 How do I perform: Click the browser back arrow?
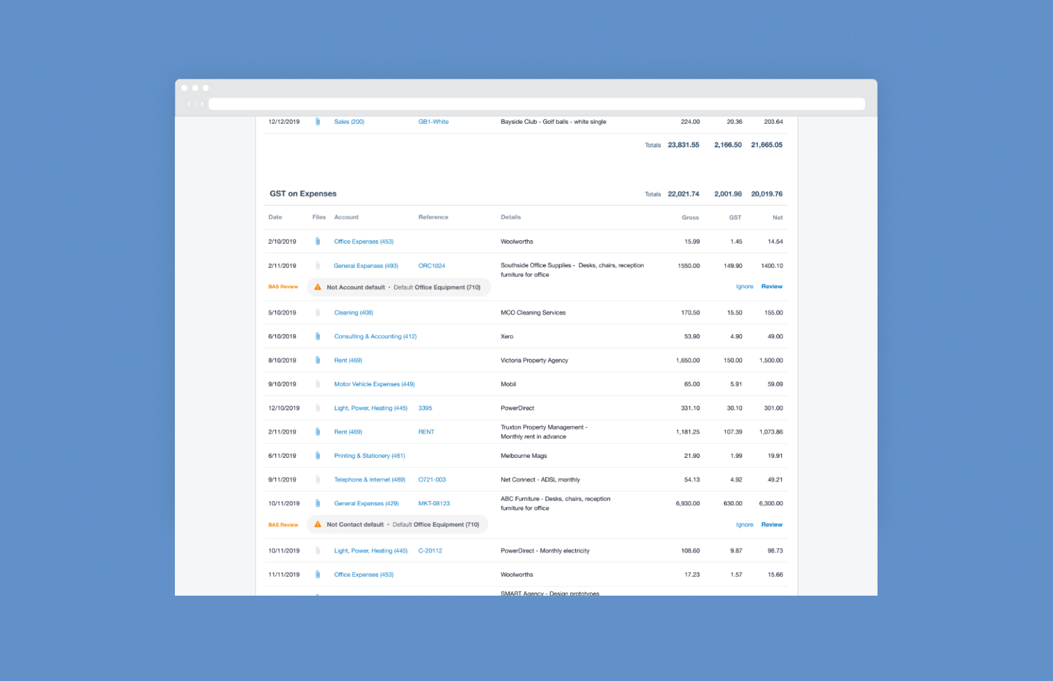[x=189, y=104]
